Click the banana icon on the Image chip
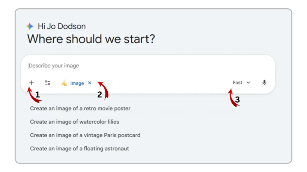Viewport: 307px width, 172px height. 64,83
